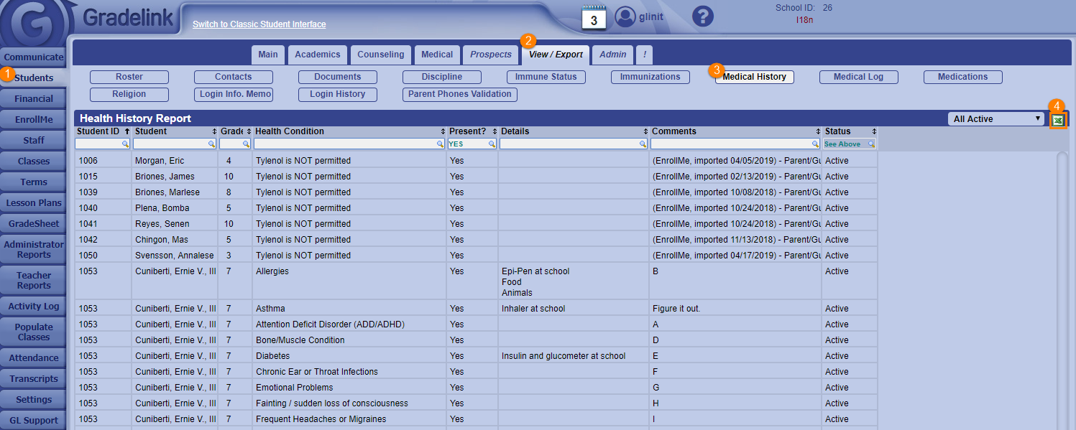This screenshot has width=1076, height=430.
Task: Click the glinit user profile icon
Action: [626, 17]
